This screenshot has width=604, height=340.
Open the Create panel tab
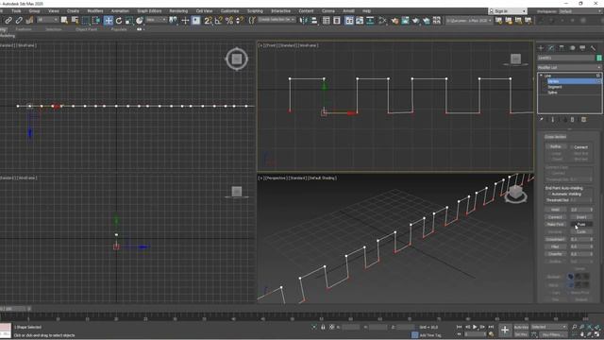click(541, 48)
